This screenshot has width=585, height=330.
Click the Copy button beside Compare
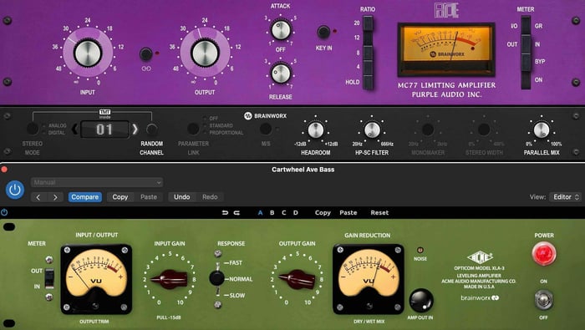pyautogui.click(x=120, y=197)
